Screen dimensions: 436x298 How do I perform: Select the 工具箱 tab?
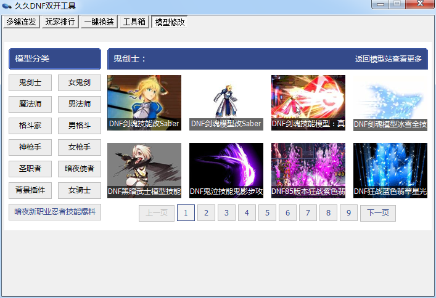(x=134, y=22)
